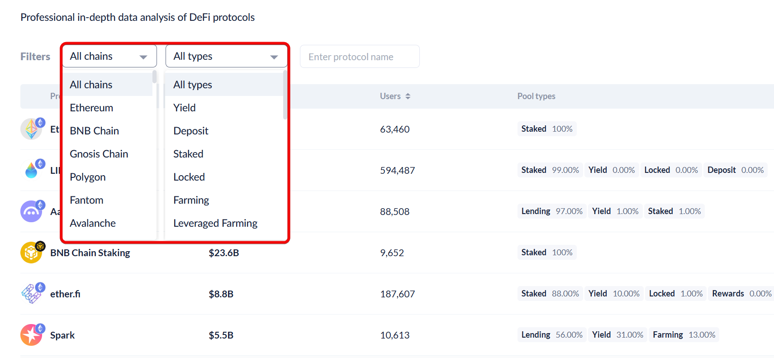Pick Avalanche chain option

[x=93, y=223]
